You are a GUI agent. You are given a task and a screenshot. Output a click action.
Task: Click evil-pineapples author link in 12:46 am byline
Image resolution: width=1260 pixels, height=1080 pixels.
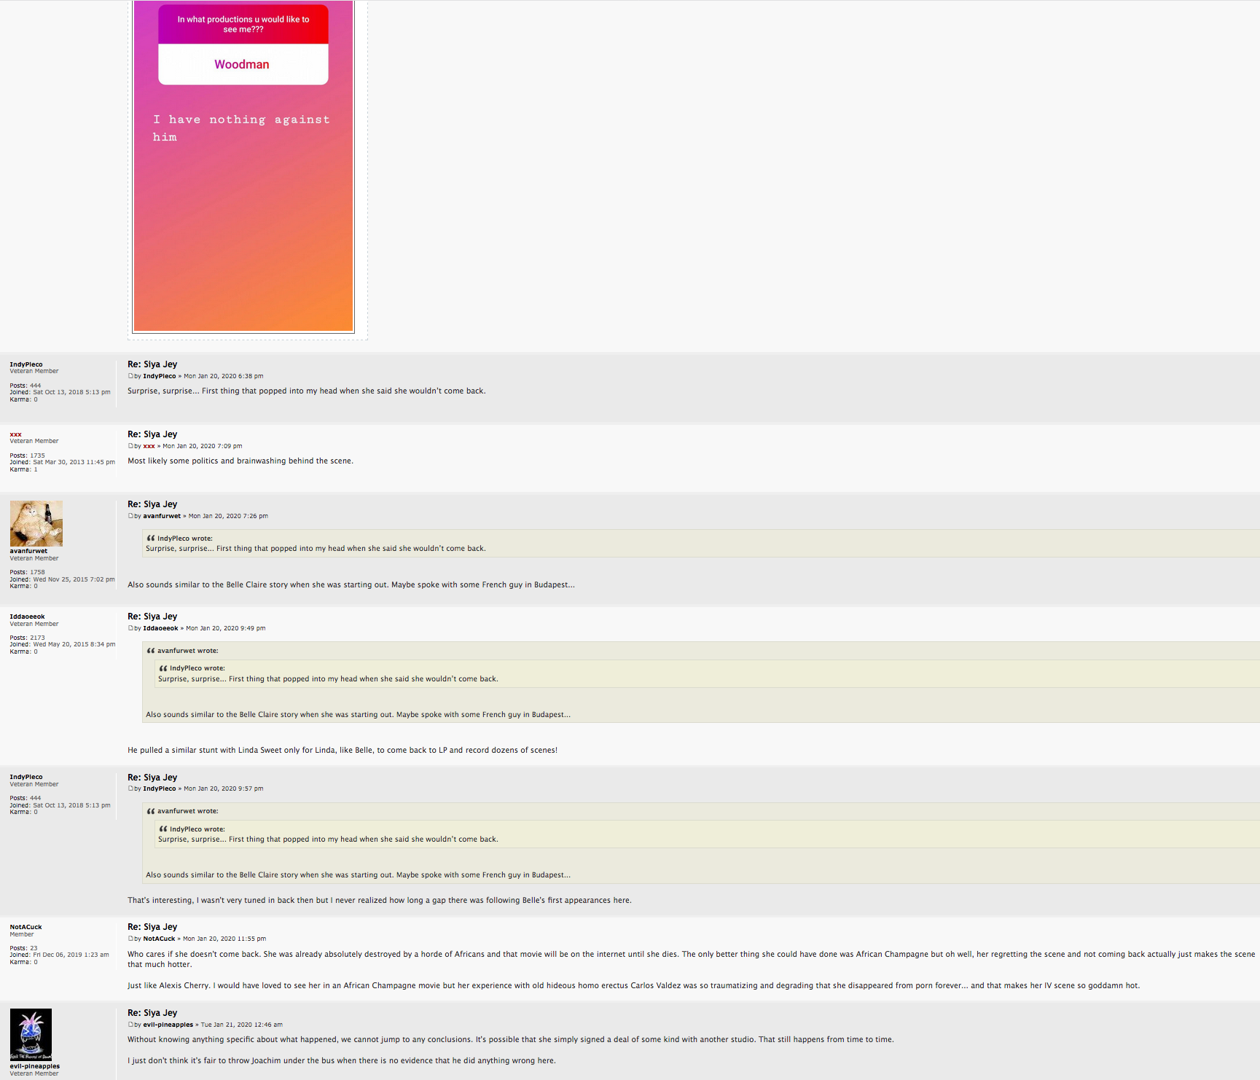coord(168,1025)
